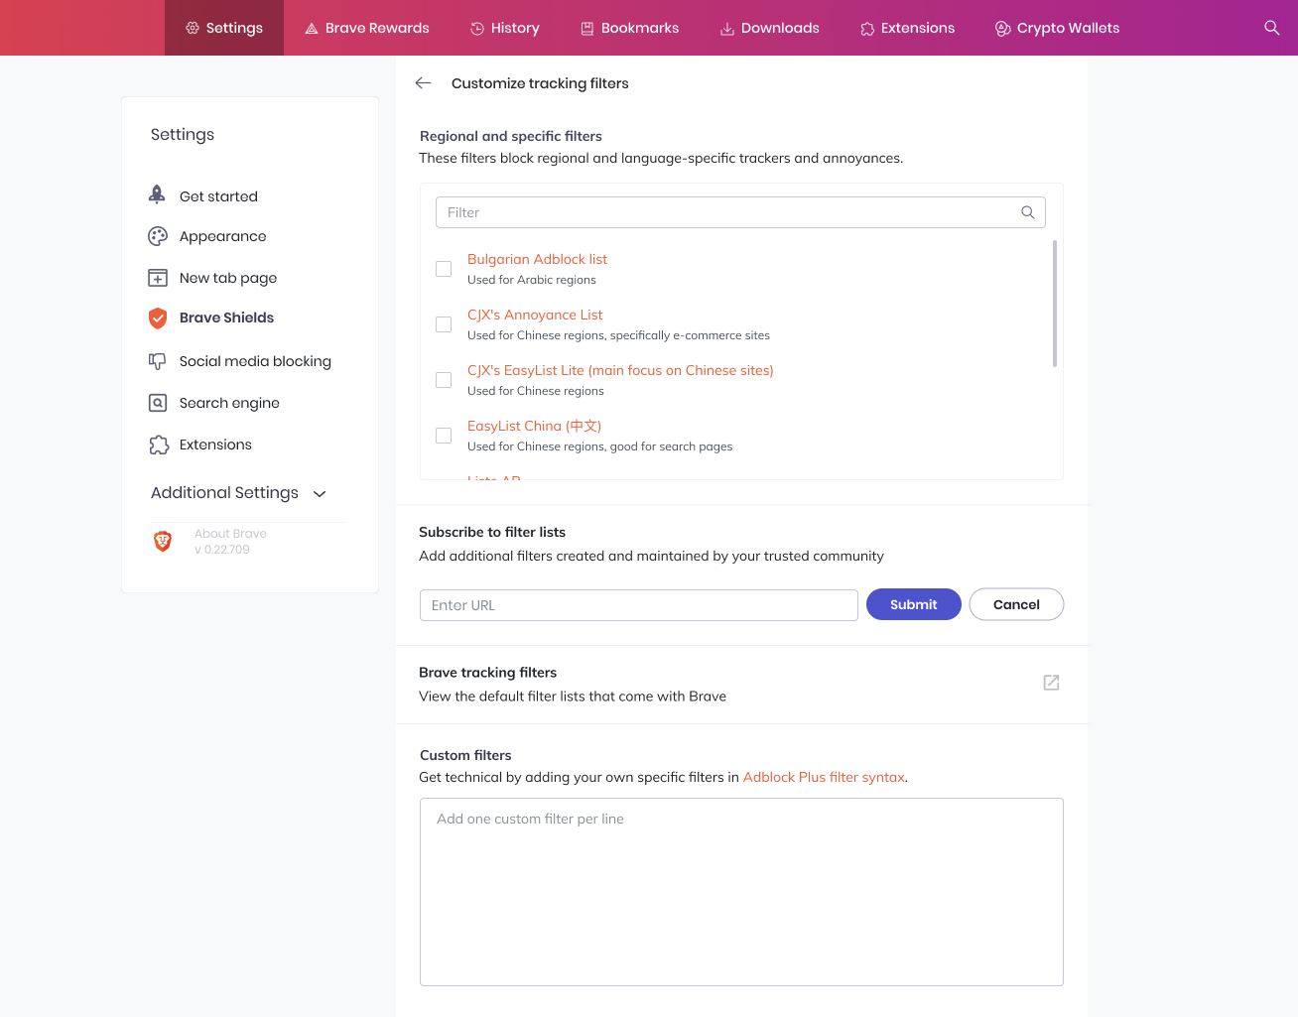Image resolution: width=1298 pixels, height=1017 pixels.
Task: Open Search engine settings in sidebar
Action: (x=229, y=403)
